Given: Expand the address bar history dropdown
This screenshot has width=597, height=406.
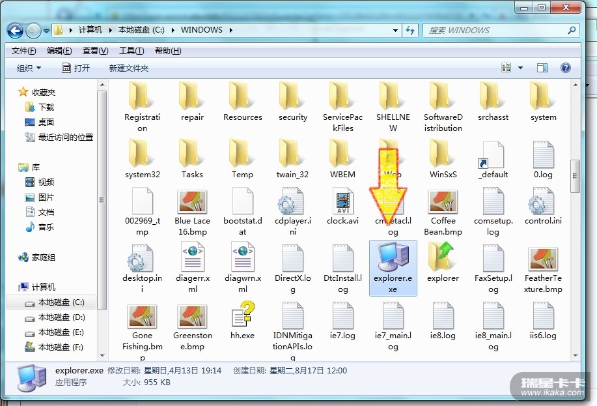Looking at the screenshot, I should (x=395, y=31).
